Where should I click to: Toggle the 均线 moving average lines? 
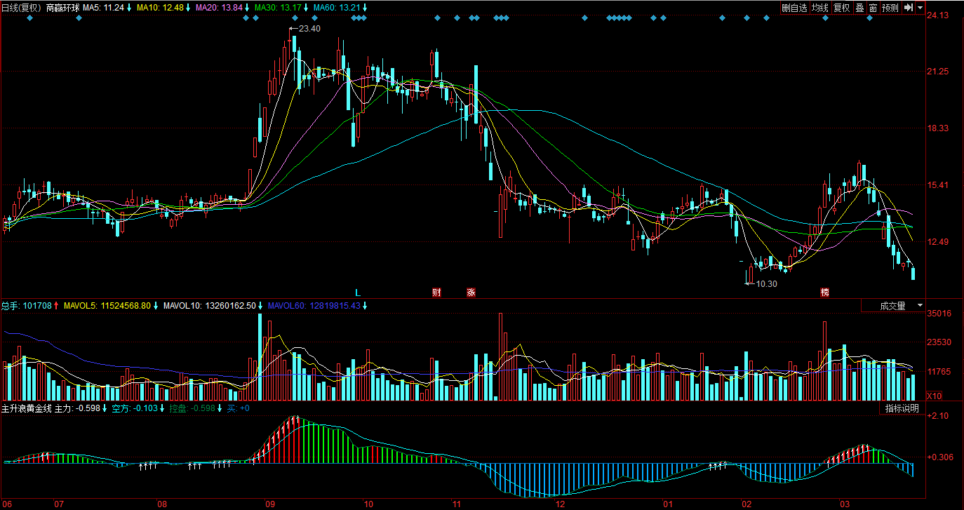tap(819, 8)
